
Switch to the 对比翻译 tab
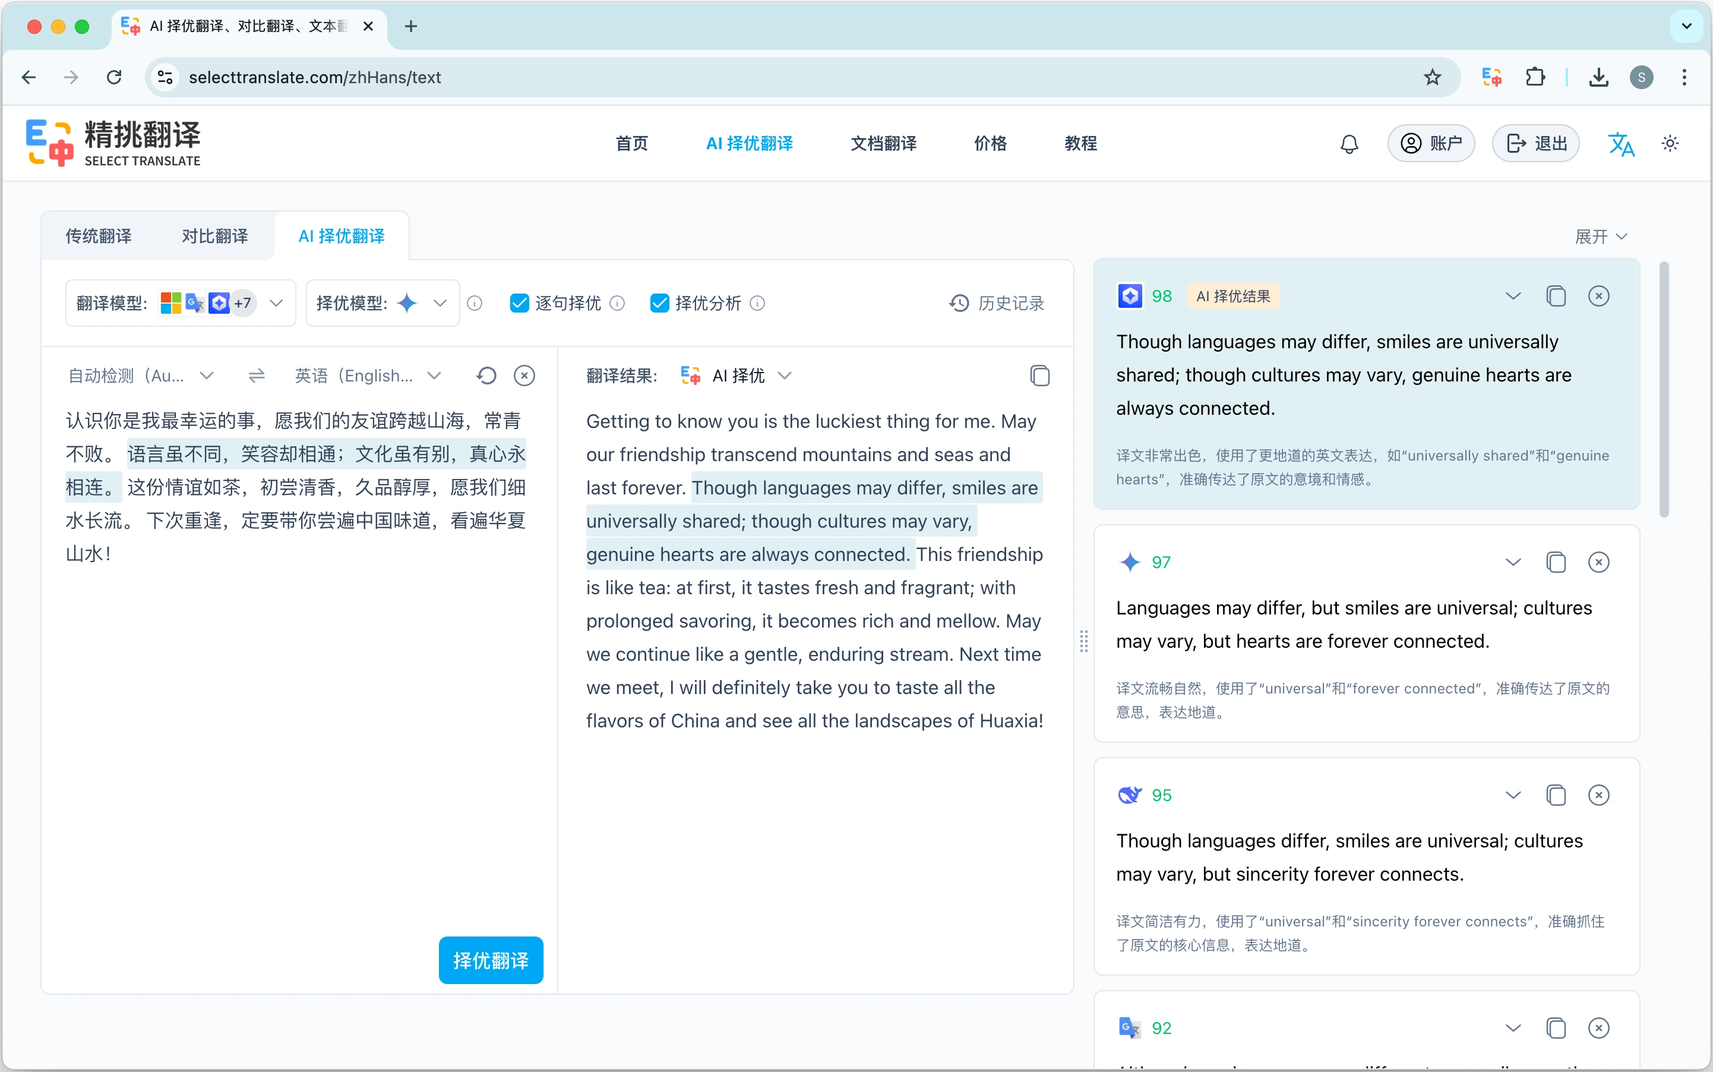[215, 237]
